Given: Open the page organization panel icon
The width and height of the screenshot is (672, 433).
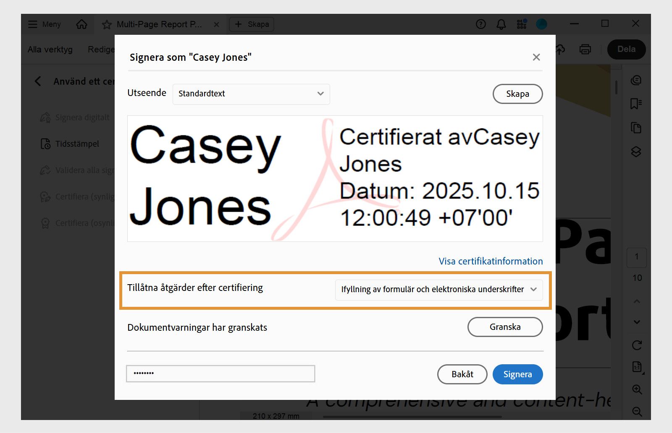Looking at the screenshot, I should 636,128.
